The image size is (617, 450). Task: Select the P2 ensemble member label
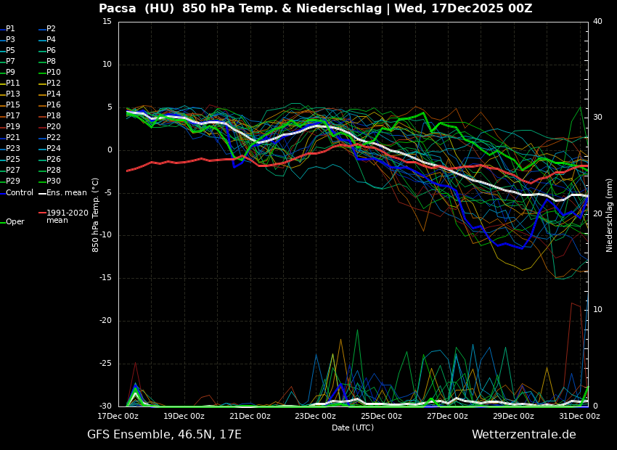click(x=51, y=29)
